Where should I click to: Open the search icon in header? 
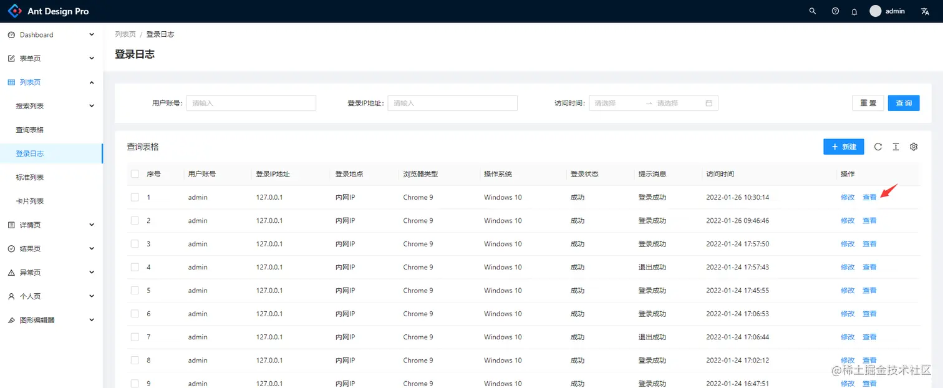click(x=812, y=11)
